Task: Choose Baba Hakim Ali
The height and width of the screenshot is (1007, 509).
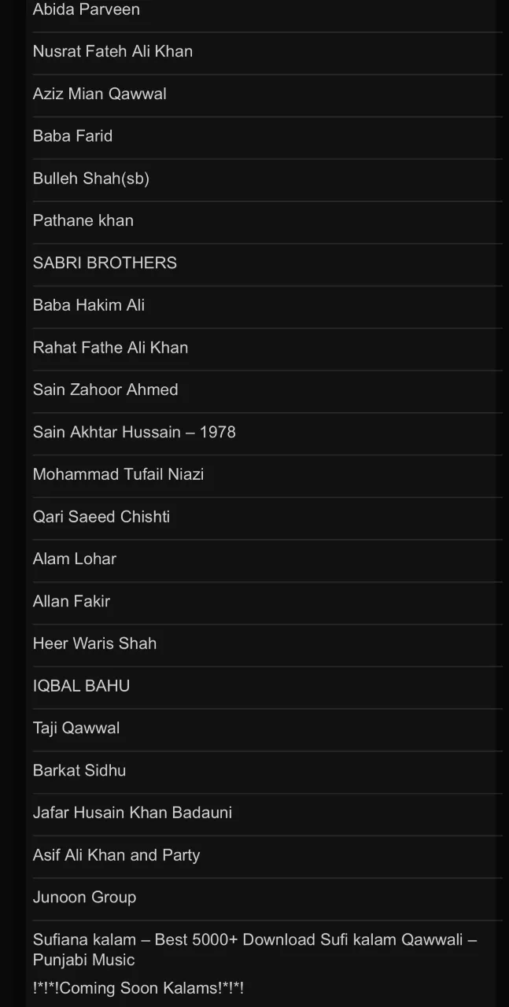Action: click(89, 305)
